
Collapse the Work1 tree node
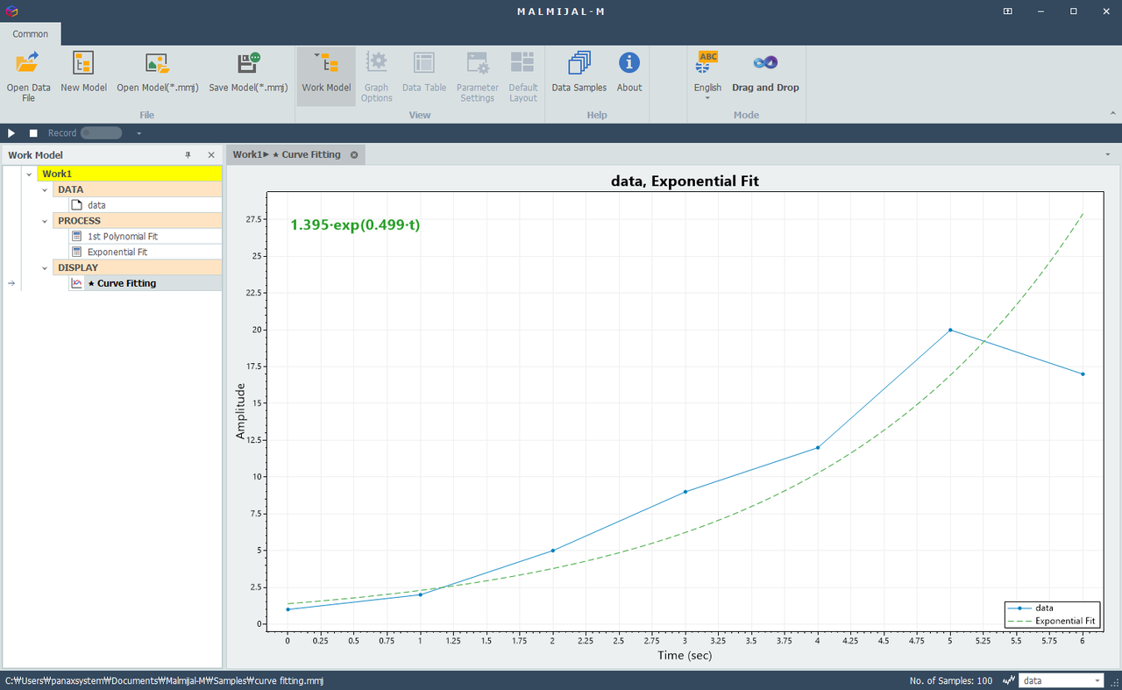(29, 174)
